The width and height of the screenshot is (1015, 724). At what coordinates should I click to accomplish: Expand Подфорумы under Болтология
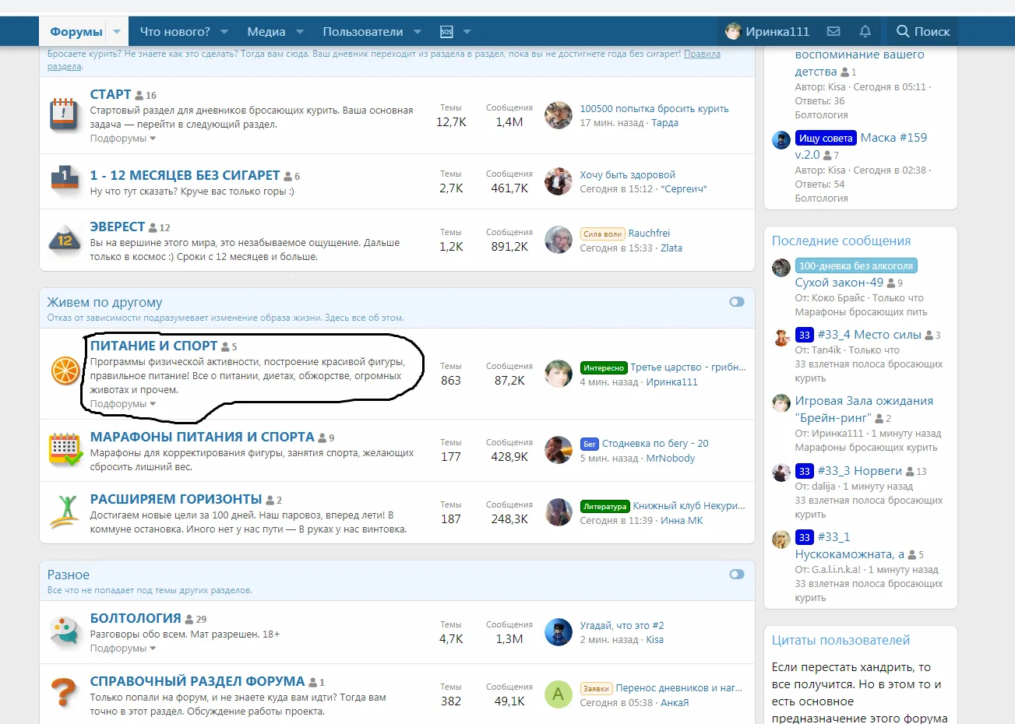click(123, 648)
